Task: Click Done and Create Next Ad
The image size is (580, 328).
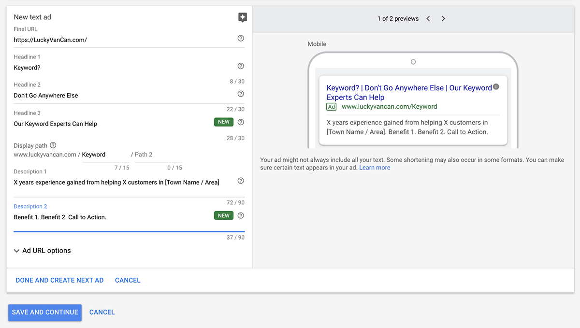Action: [x=59, y=280]
